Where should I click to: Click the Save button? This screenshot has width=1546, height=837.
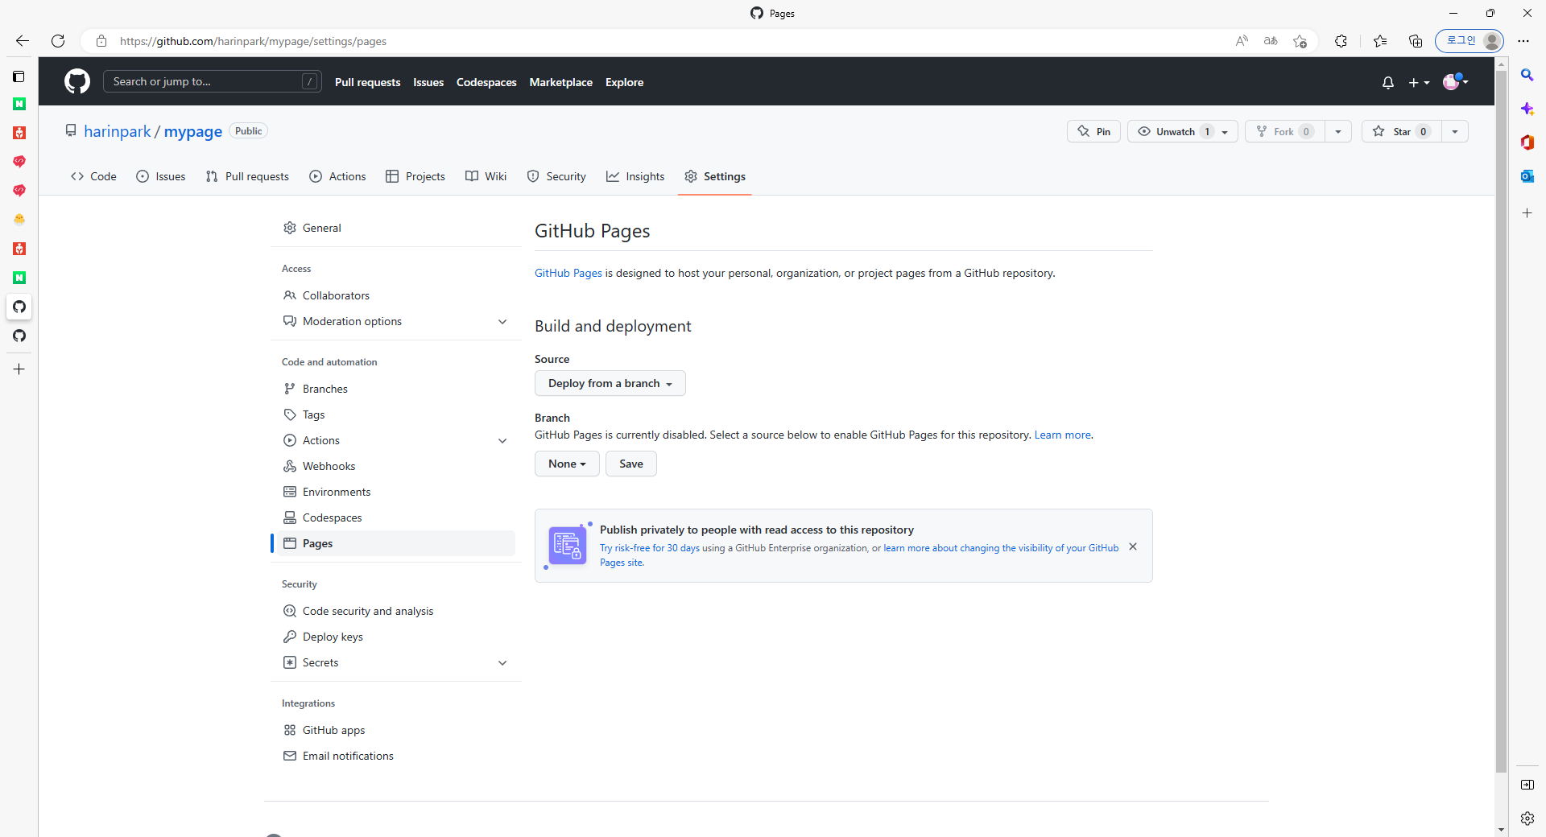[x=631, y=464]
